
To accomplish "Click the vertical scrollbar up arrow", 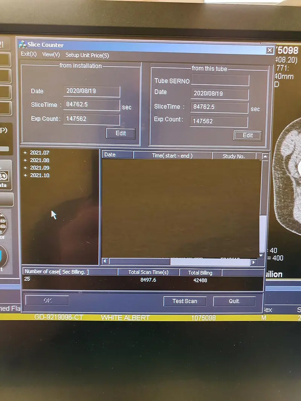I will pyautogui.click(x=265, y=156).
